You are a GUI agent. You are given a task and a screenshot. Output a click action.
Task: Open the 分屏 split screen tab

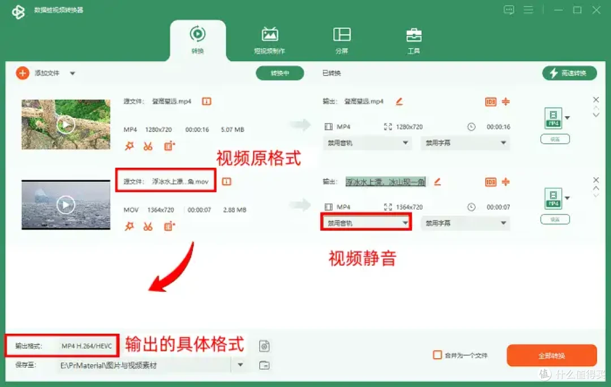pos(342,40)
